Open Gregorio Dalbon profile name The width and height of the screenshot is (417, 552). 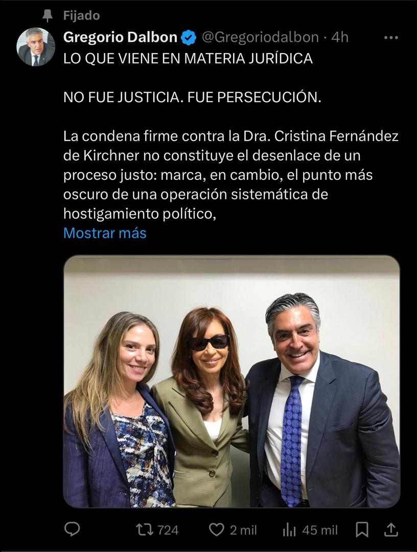coord(121,37)
